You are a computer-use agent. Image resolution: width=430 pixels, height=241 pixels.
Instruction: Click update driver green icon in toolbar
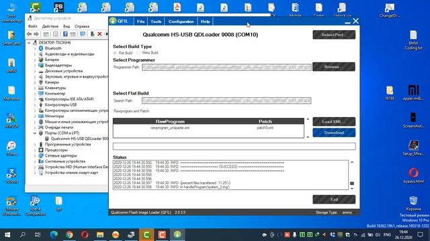(x=93, y=34)
